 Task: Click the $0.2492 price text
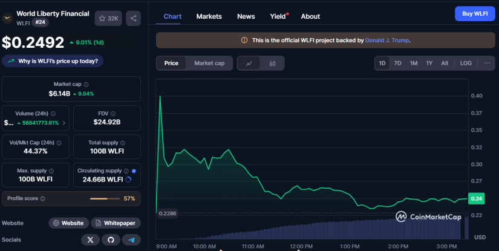click(33, 42)
